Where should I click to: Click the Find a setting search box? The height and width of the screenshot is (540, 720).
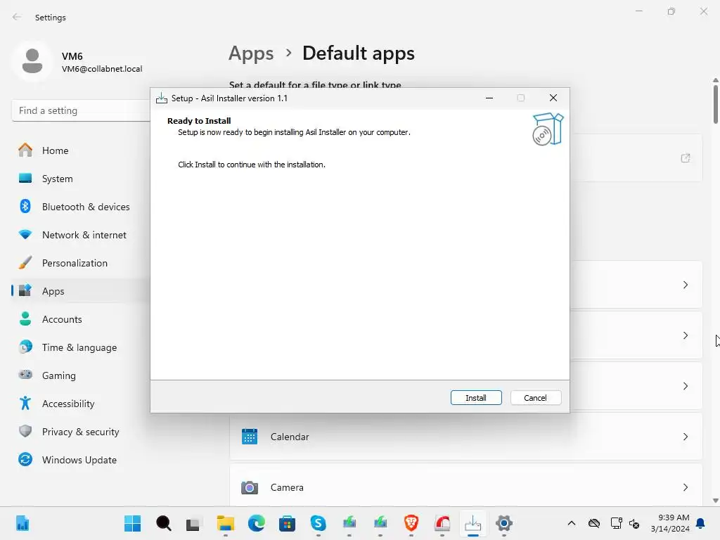(x=82, y=110)
